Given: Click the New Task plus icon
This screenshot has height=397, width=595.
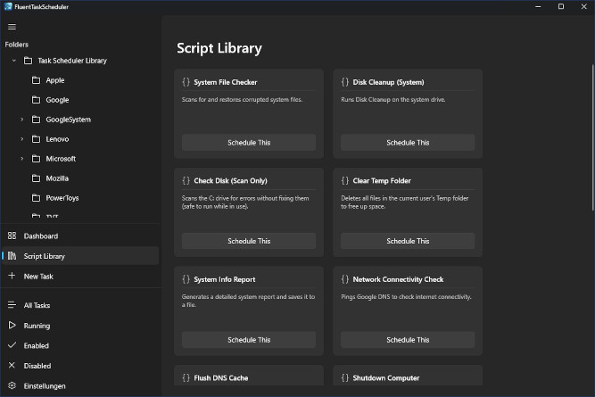Looking at the screenshot, I should coord(12,277).
